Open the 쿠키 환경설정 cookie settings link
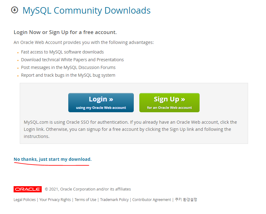The height and width of the screenshot is (214, 266). 186,199
